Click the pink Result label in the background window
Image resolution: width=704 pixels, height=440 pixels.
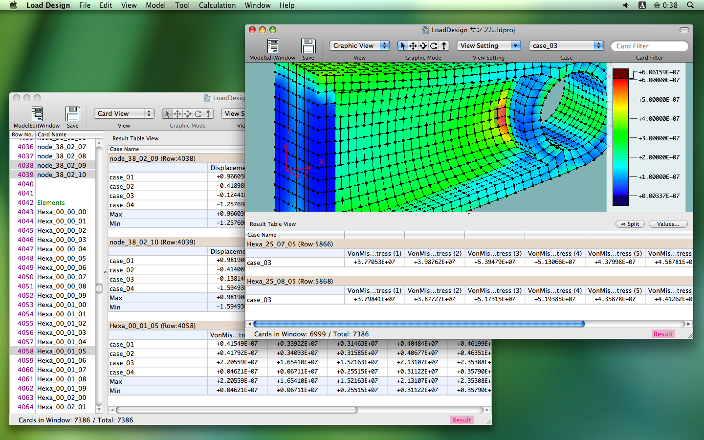point(462,420)
